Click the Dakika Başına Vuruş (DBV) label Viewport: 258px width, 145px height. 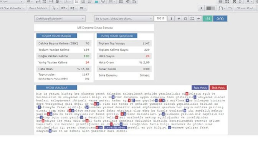pos(53,79)
